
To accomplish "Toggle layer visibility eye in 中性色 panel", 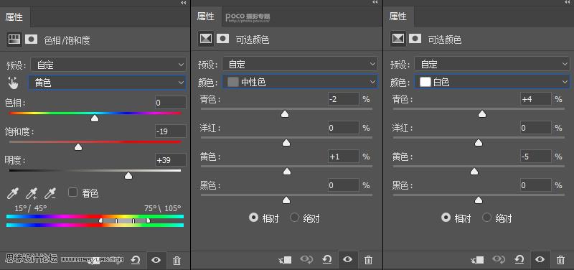I will coord(347,260).
